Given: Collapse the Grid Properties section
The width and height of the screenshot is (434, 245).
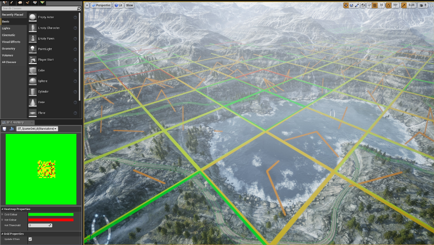Looking at the screenshot, I should (x=3, y=234).
